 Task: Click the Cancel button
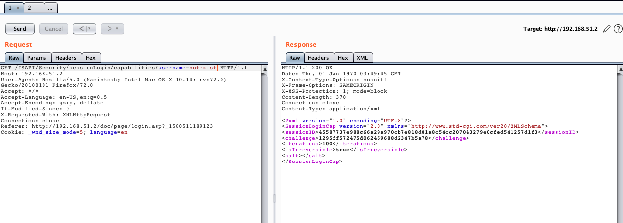(x=54, y=29)
